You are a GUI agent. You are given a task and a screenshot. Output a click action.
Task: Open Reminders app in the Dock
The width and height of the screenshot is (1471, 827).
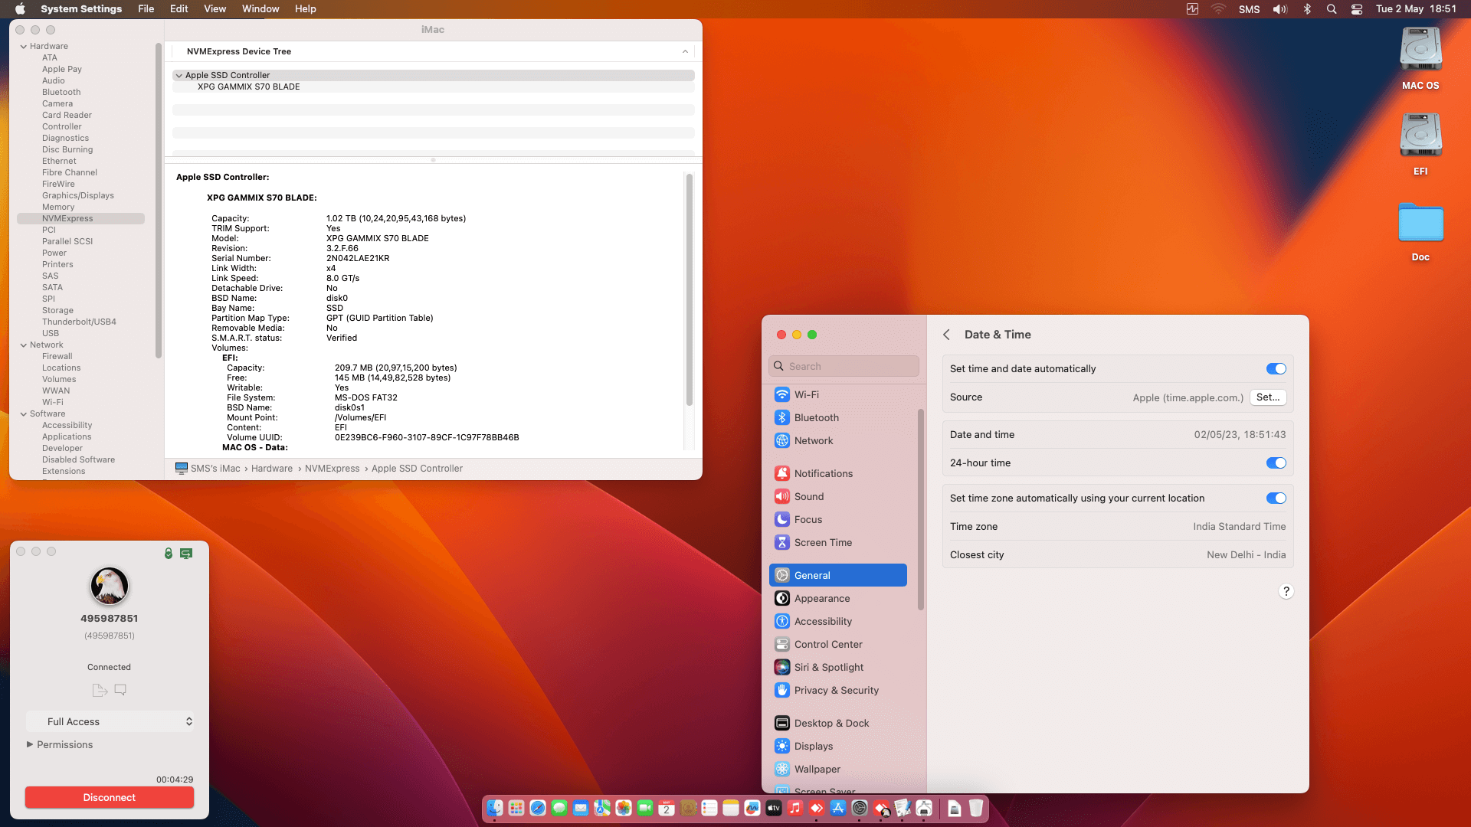tap(709, 808)
